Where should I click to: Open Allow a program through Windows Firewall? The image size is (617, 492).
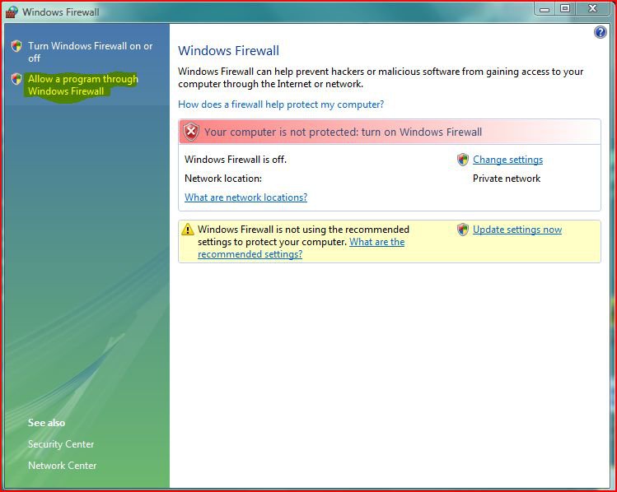(83, 85)
